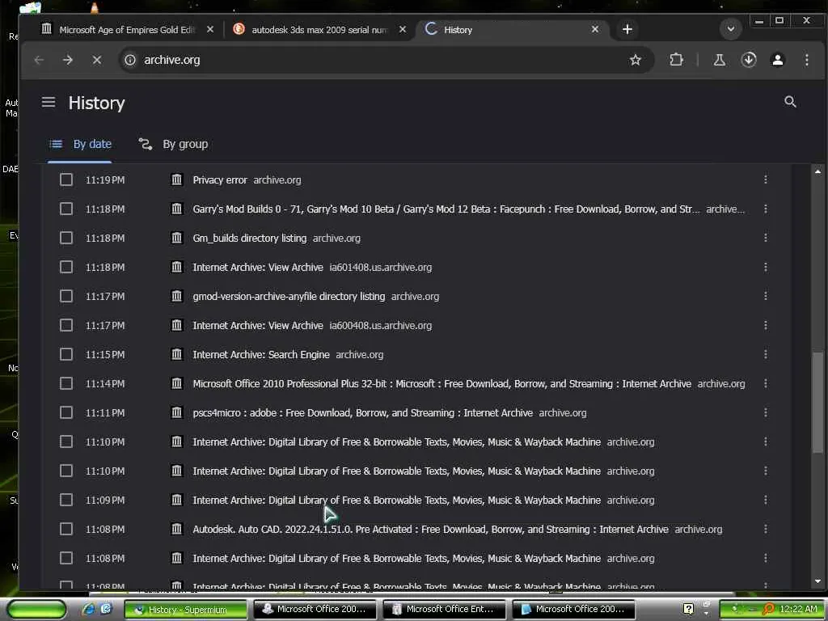
Task: Check the Internet Archive Search Engine checkbox
Action: pyautogui.click(x=66, y=355)
